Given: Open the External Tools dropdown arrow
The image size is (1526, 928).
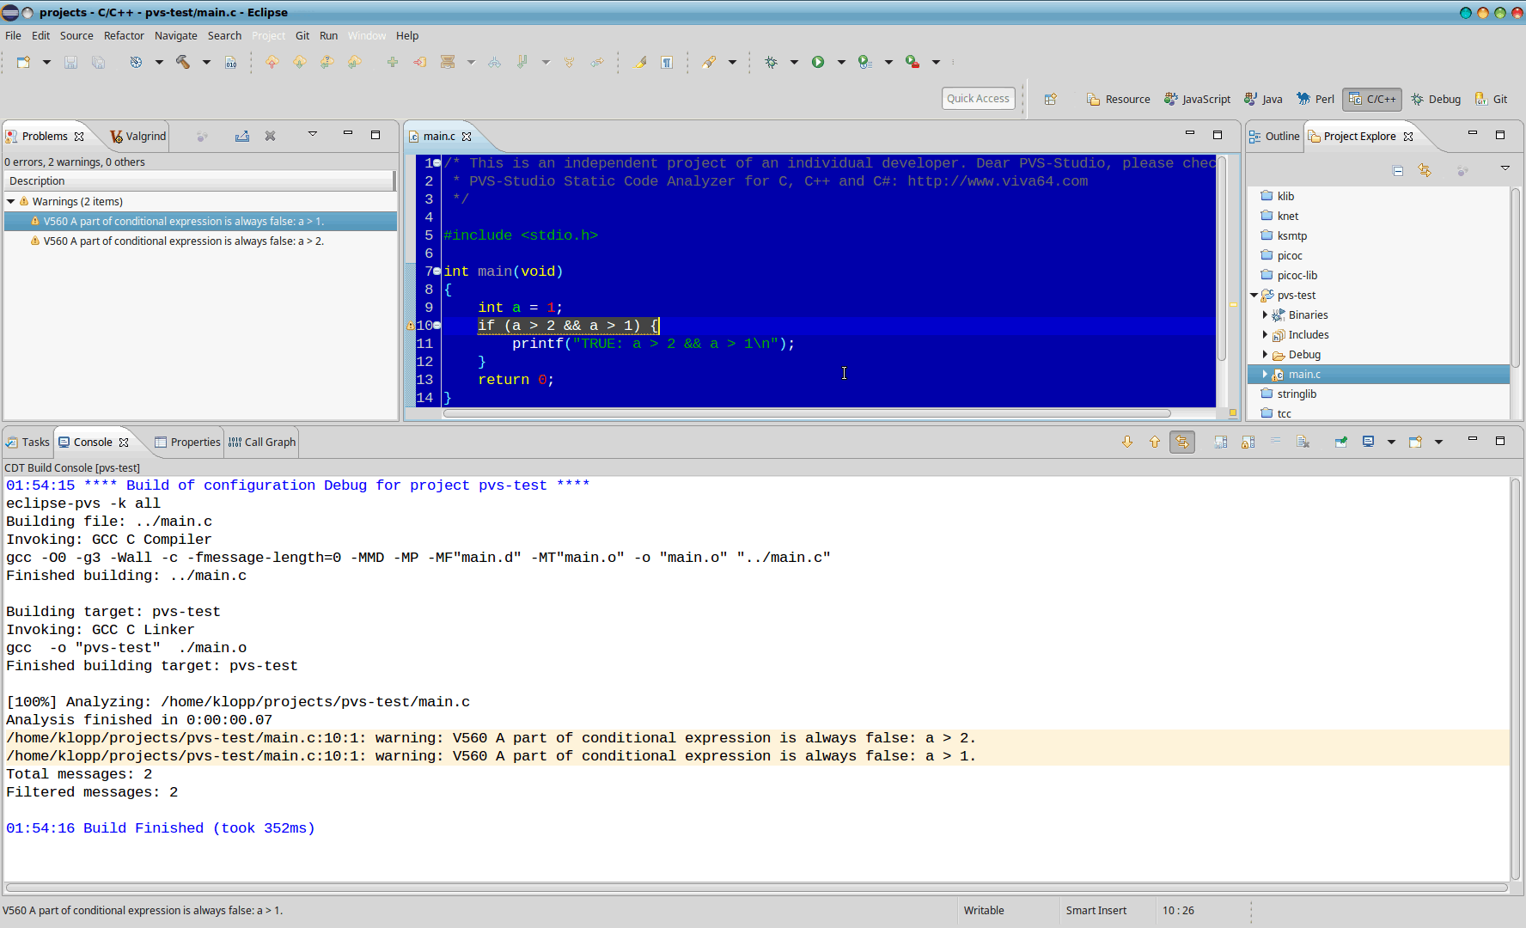Looking at the screenshot, I should click(x=936, y=62).
